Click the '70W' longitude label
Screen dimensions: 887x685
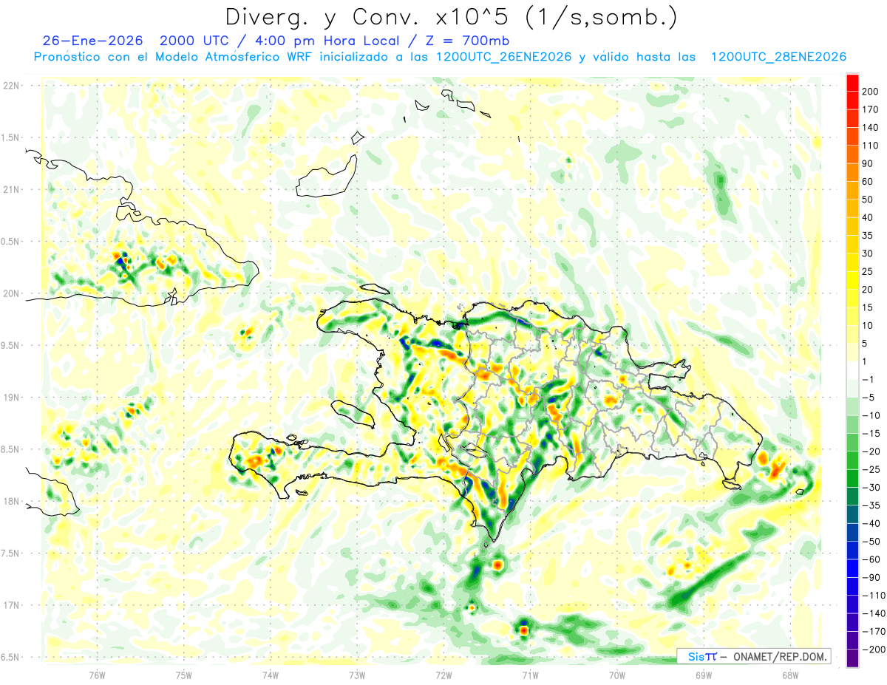click(616, 675)
